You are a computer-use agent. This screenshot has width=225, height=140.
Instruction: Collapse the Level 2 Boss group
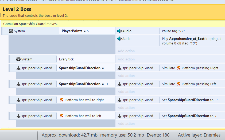point(1,15)
